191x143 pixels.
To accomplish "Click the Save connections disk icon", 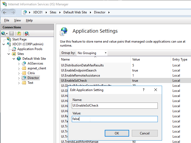I will pos(12,33).
